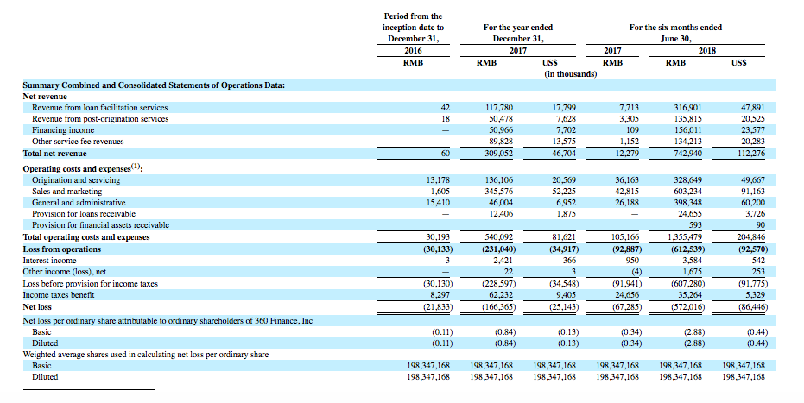Click 'For the six months ended' column header

click(675, 28)
